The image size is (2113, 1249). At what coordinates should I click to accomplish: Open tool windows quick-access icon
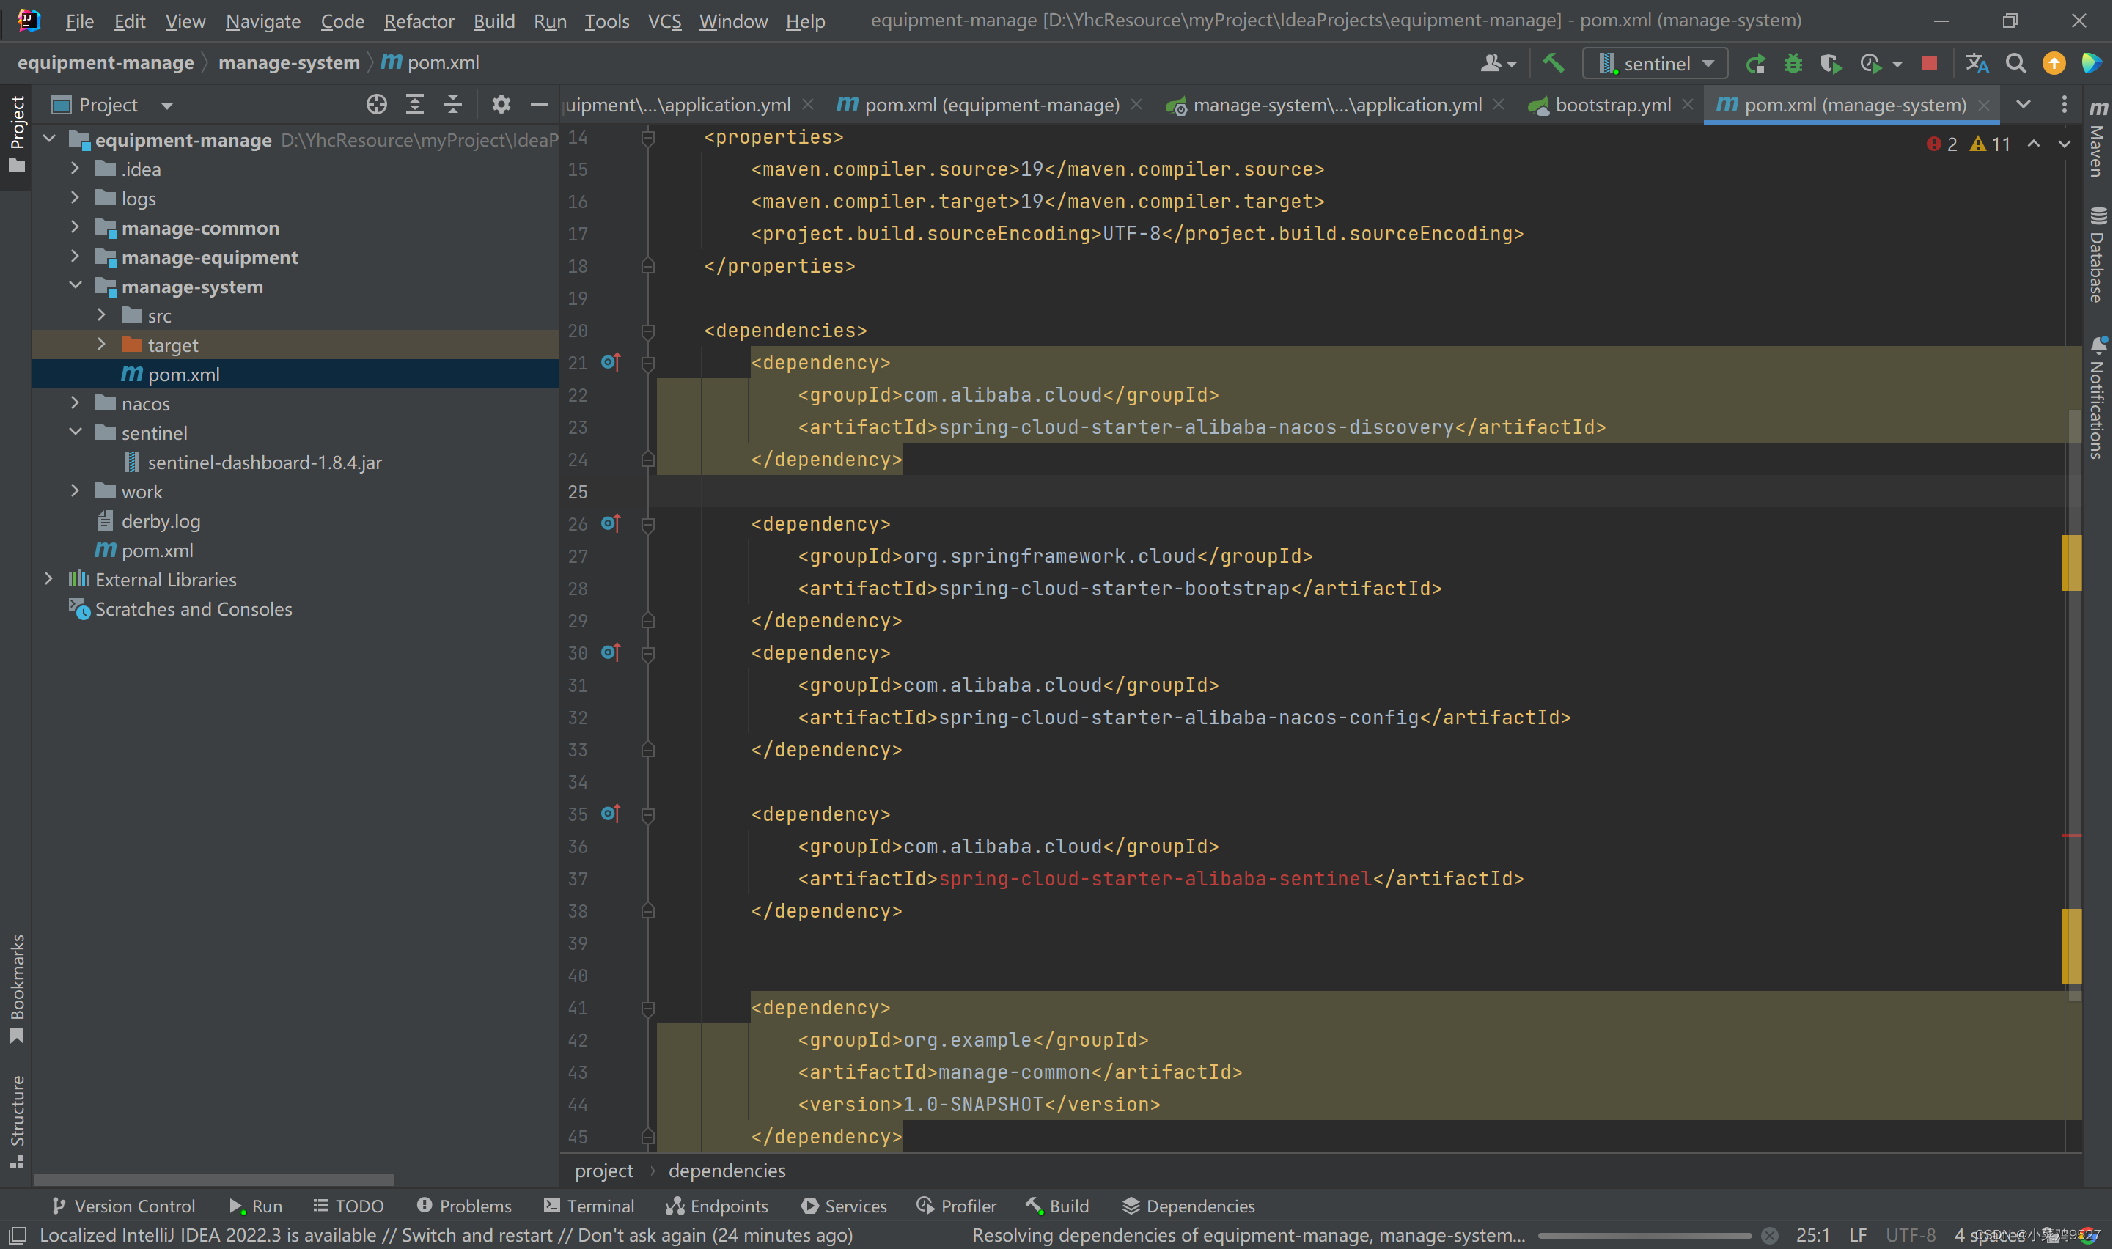click(x=18, y=1236)
